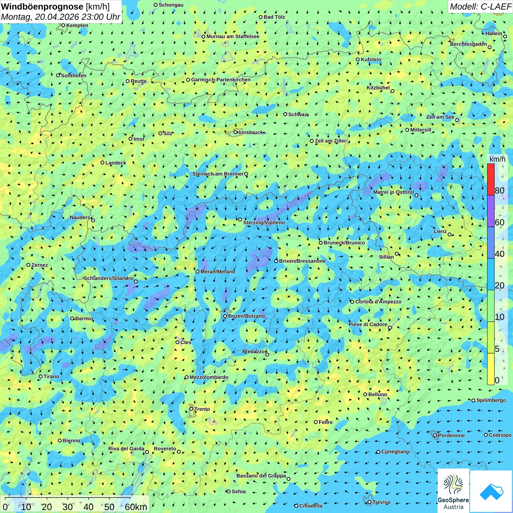Screen dimensions: 513x513
Task: Select the green 10–20 km/h legend swatch
Action: click(x=491, y=306)
